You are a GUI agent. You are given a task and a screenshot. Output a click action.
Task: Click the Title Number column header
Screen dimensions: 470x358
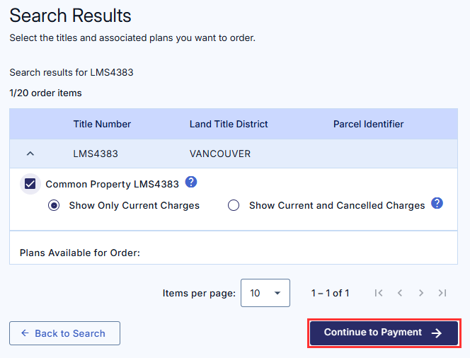tap(102, 124)
